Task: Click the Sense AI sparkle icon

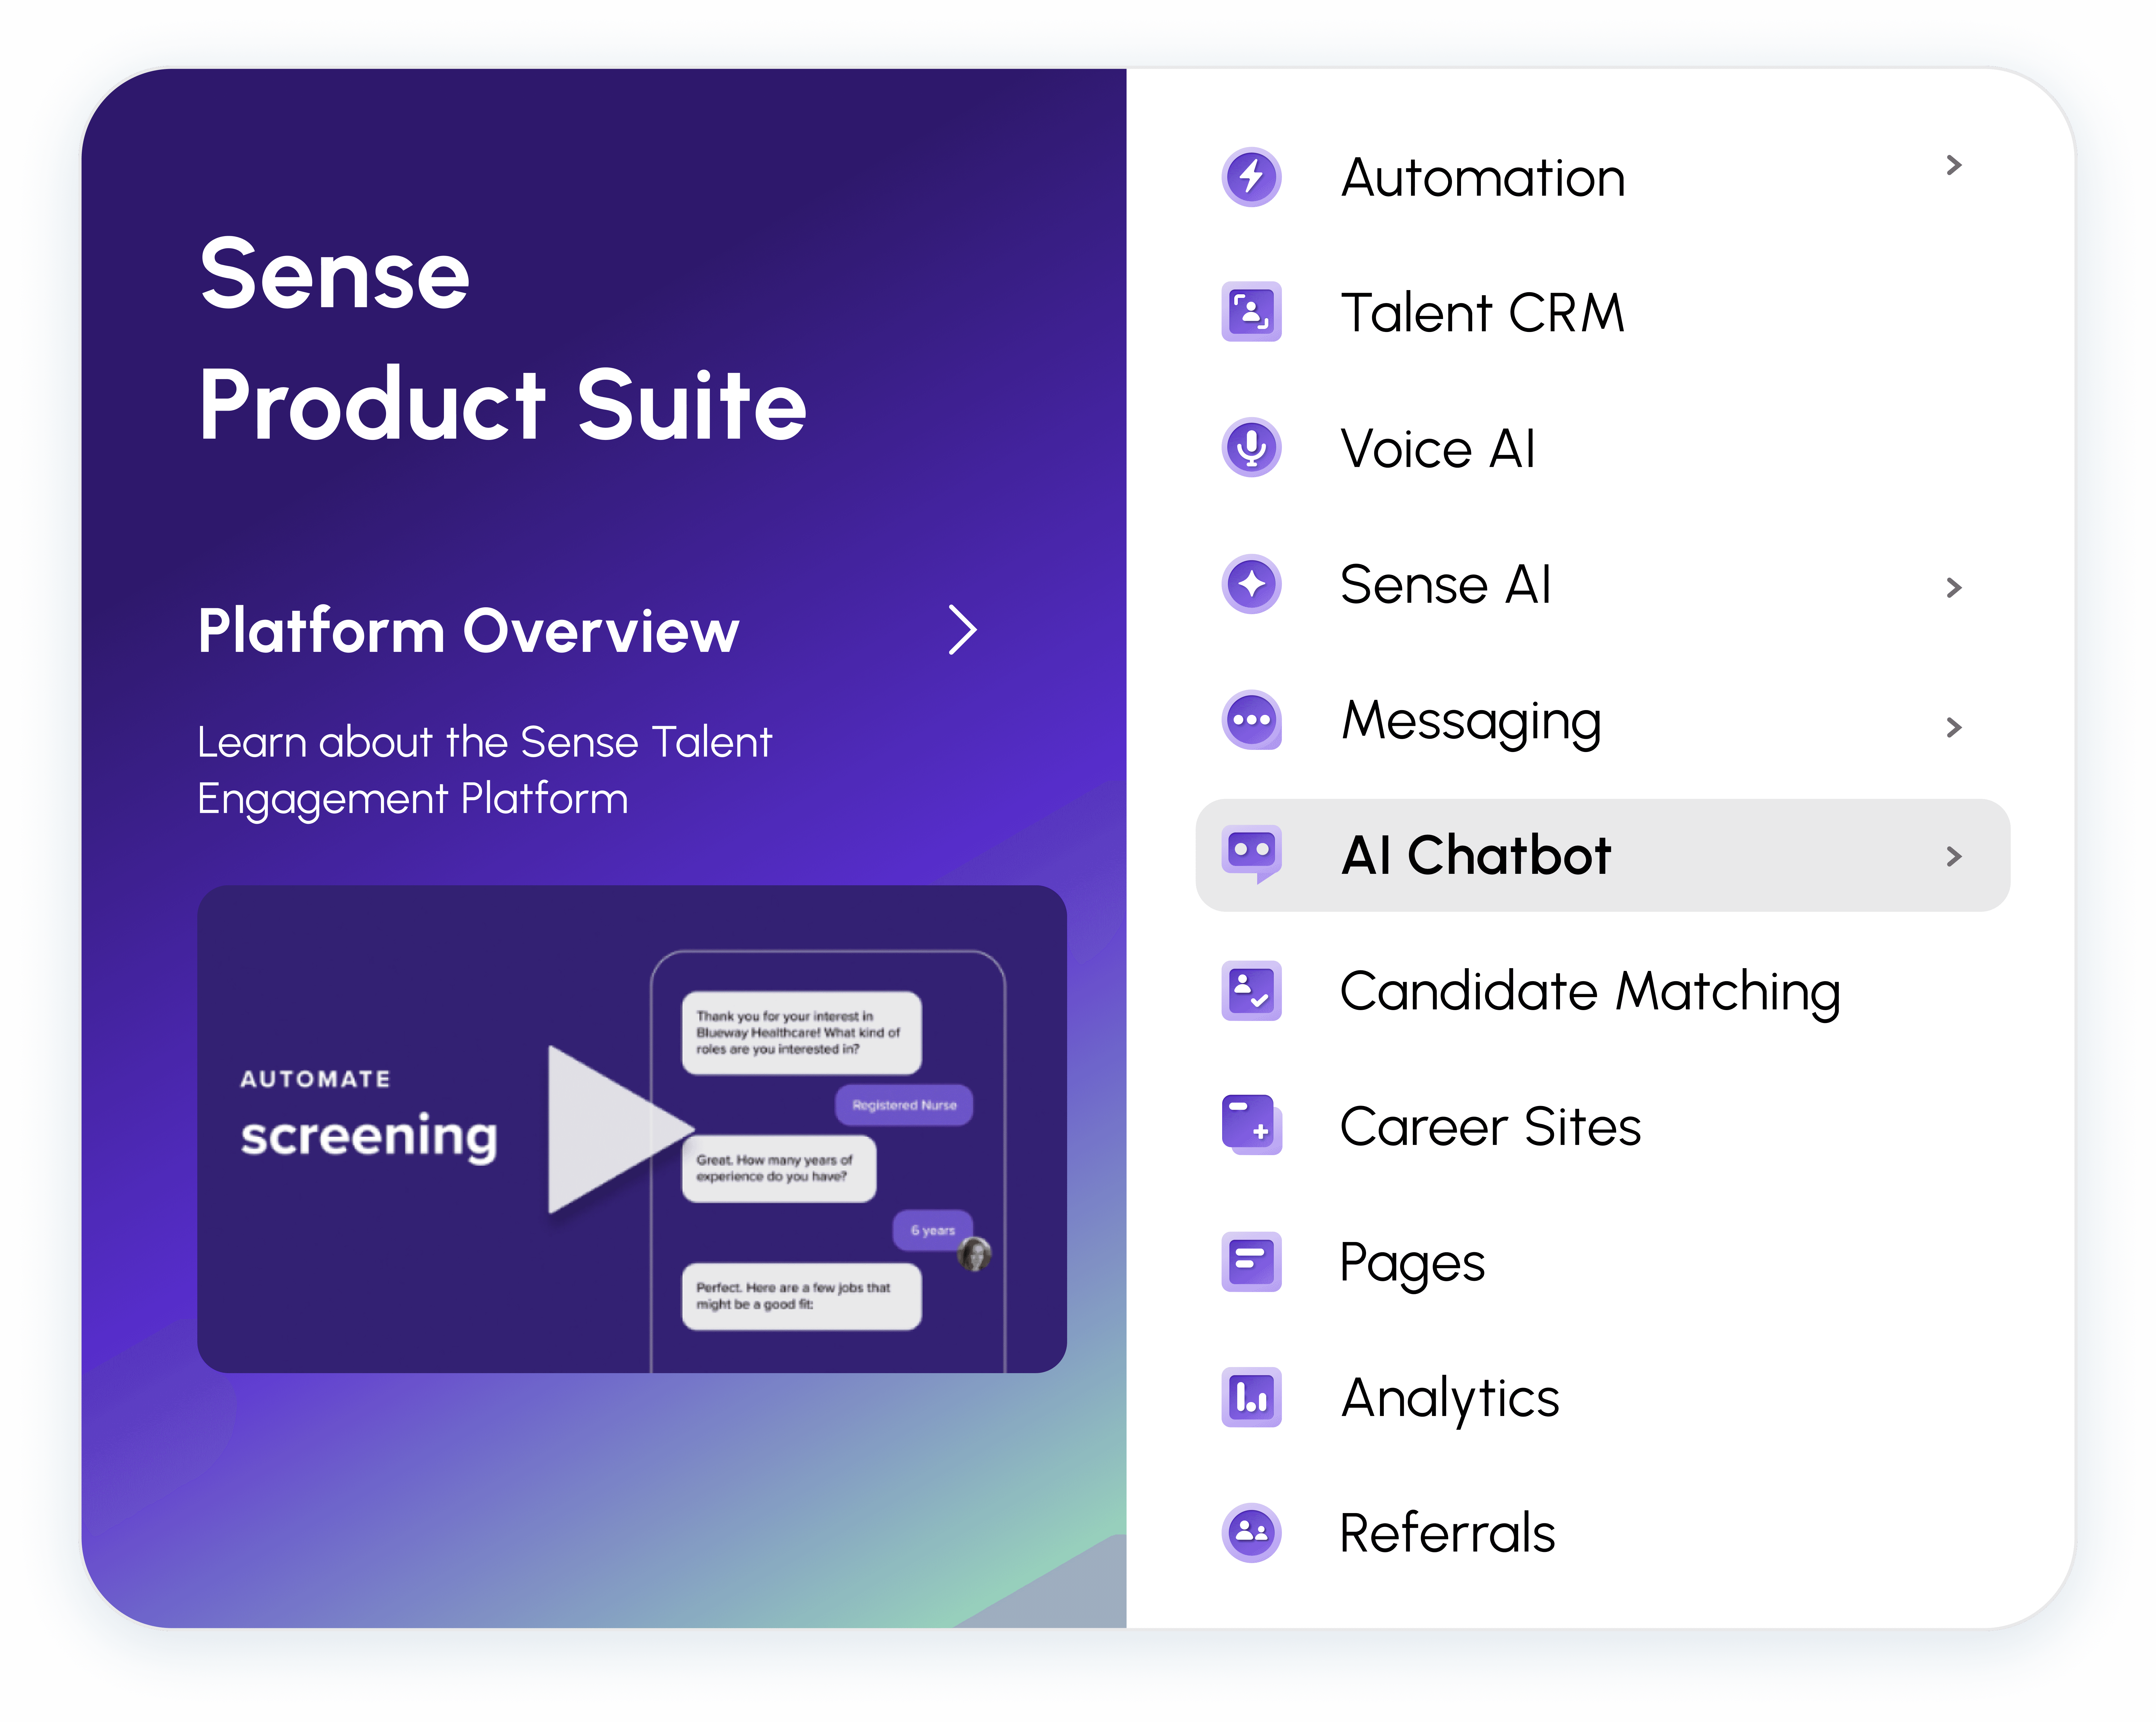Action: [1251, 584]
